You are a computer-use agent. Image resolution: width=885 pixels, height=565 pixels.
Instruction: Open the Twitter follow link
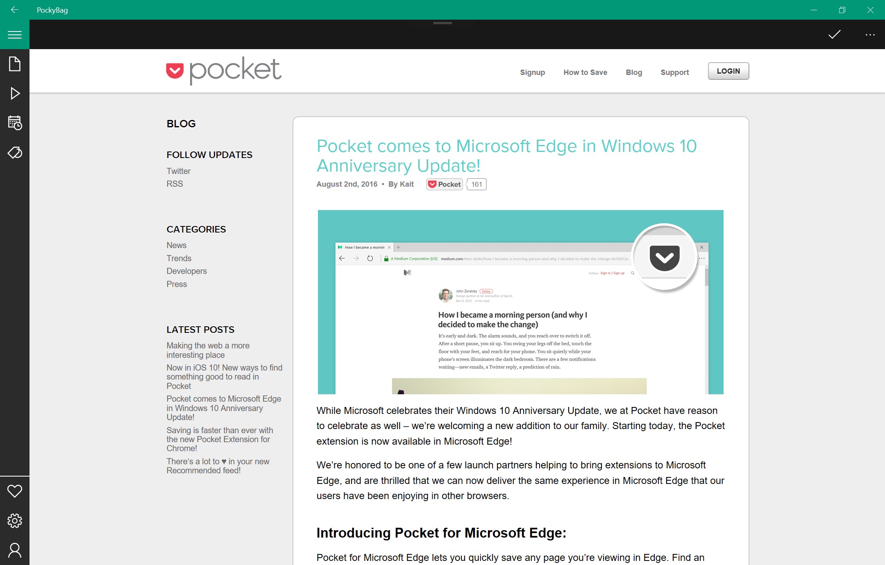tap(178, 171)
